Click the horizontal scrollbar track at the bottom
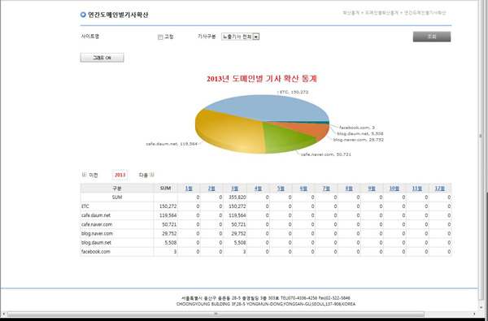The height and width of the screenshot is (321, 488). point(239,314)
